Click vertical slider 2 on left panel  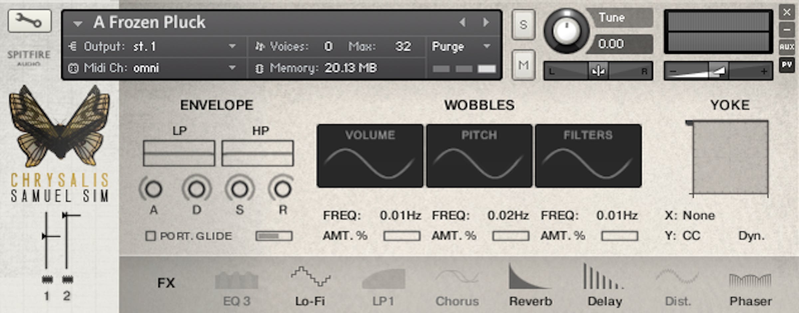pos(67,240)
